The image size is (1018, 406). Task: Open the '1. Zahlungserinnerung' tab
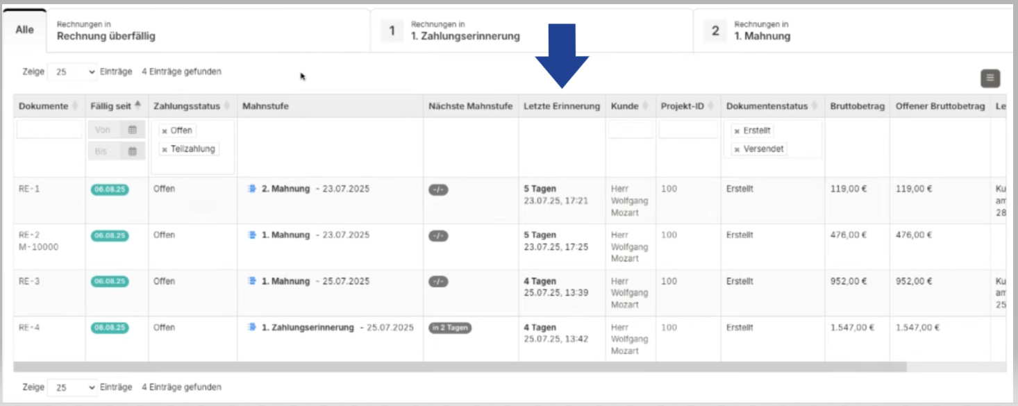[x=465, y=31]
